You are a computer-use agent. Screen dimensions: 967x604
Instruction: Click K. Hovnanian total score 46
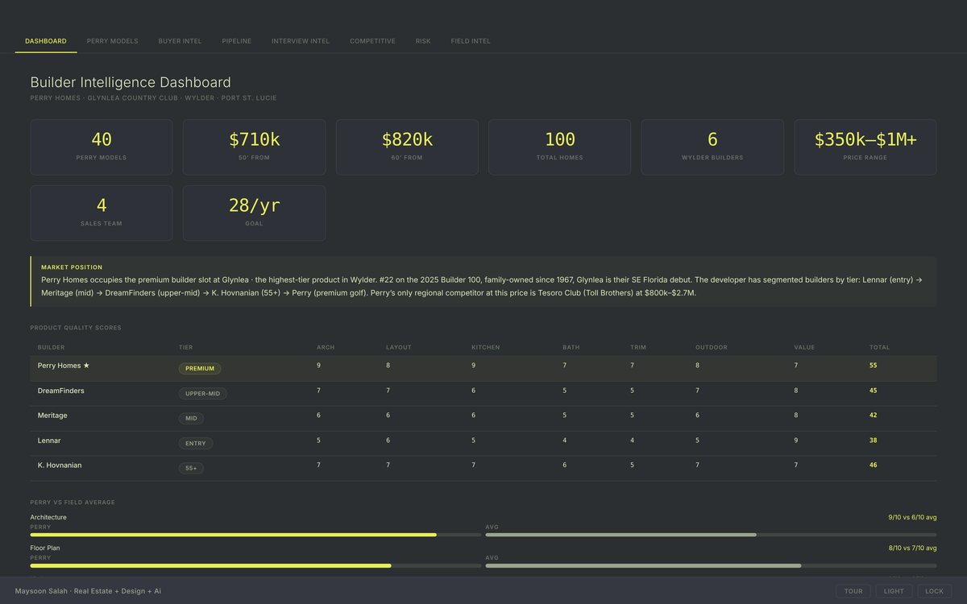tap(874, 465)
